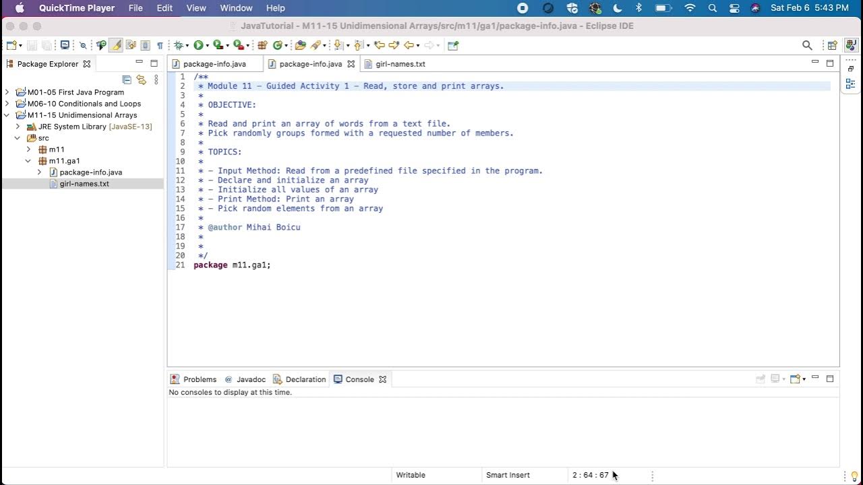This screenshot has width=863, height=485.
Task: Click the Wi-Fi status icon
Action: pyautogui.click(x=690, y=8)
